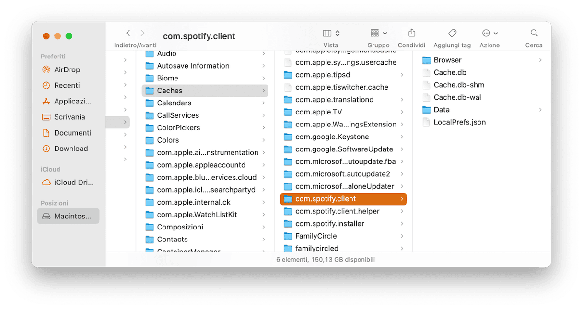Select the com.microsoft.autoupdate2 folder
Viewport: 583px width, 309px height.
(x=343, y=174)
